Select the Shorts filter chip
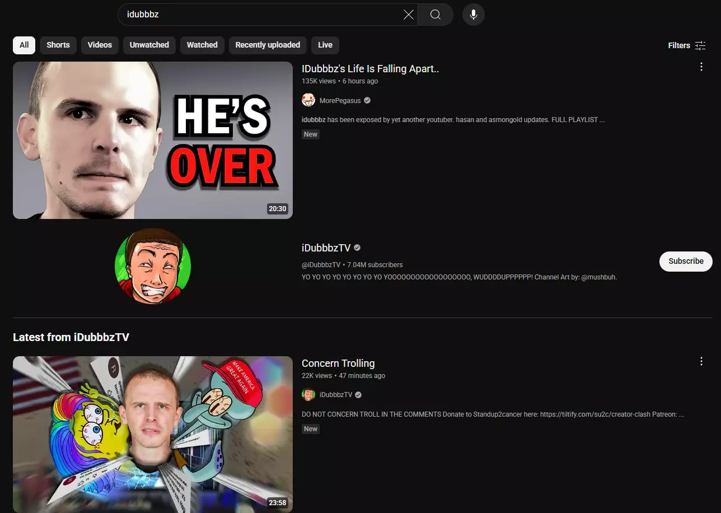Viewport: 721px width, 513px height. pyautogui.click(x=58, y=45)
